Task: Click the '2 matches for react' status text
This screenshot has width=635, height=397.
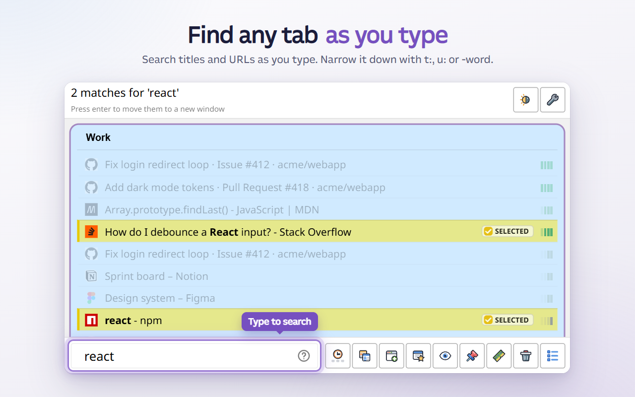Action: pos(125,93)
